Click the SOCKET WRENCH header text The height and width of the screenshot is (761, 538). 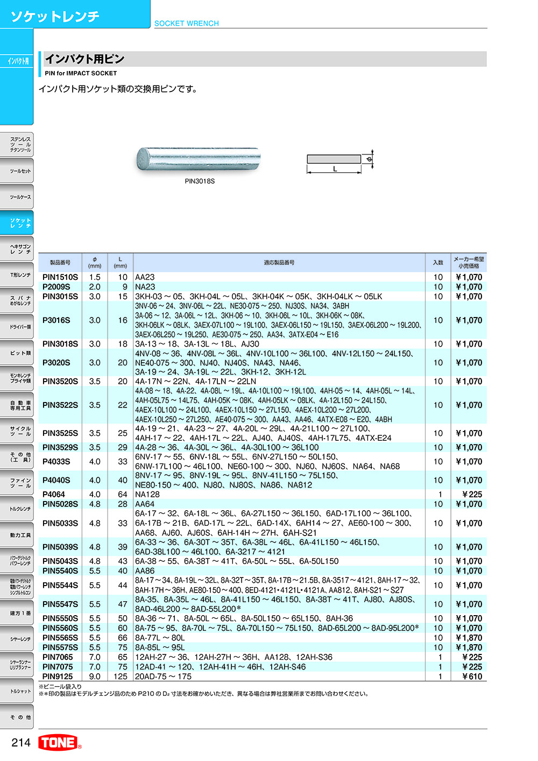[x=187, y=23]
